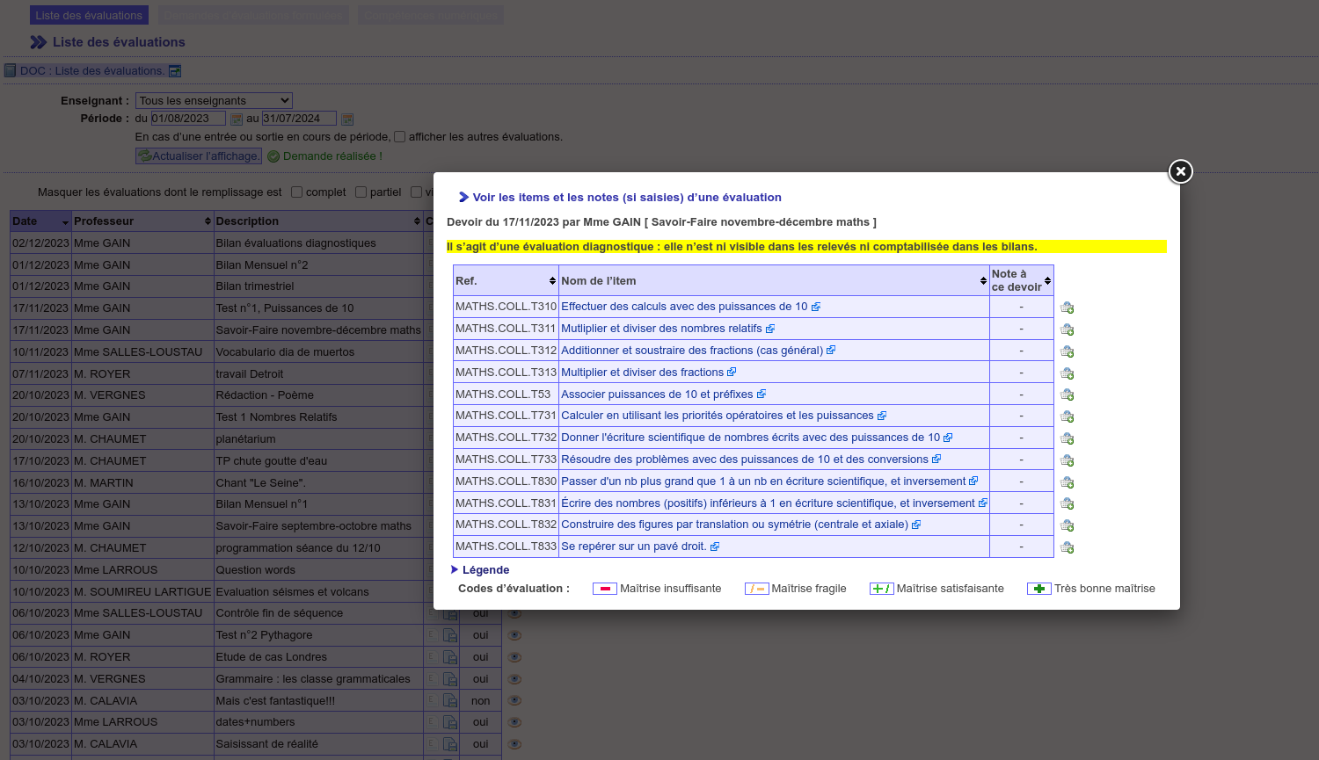The width and height of the screenshot is (1319, 760).
Task: Click basket icon for MATHS.COLL.T53 row
Action: point(1067,394)
